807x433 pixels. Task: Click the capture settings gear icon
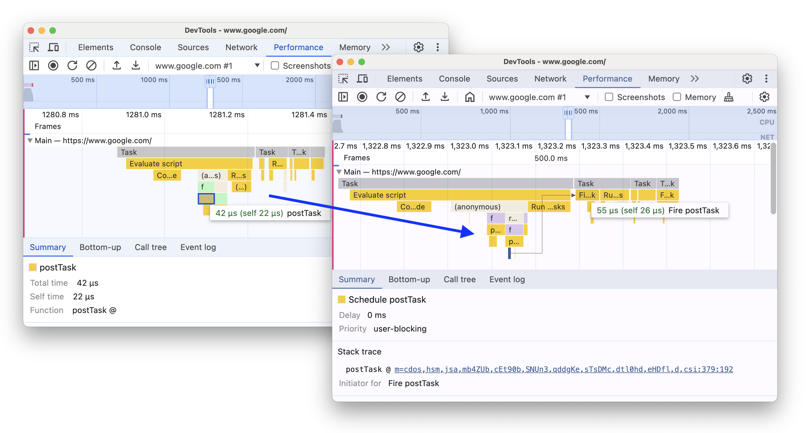point(764,97)
